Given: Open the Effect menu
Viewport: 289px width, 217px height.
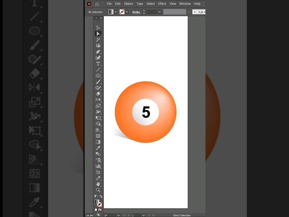Looking at the screenshot, I should [x=162, y=4].
